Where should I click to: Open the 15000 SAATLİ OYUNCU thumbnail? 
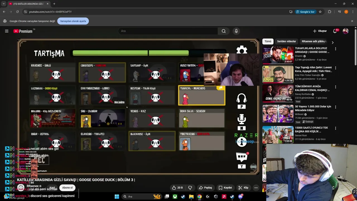tap(278, 135)
